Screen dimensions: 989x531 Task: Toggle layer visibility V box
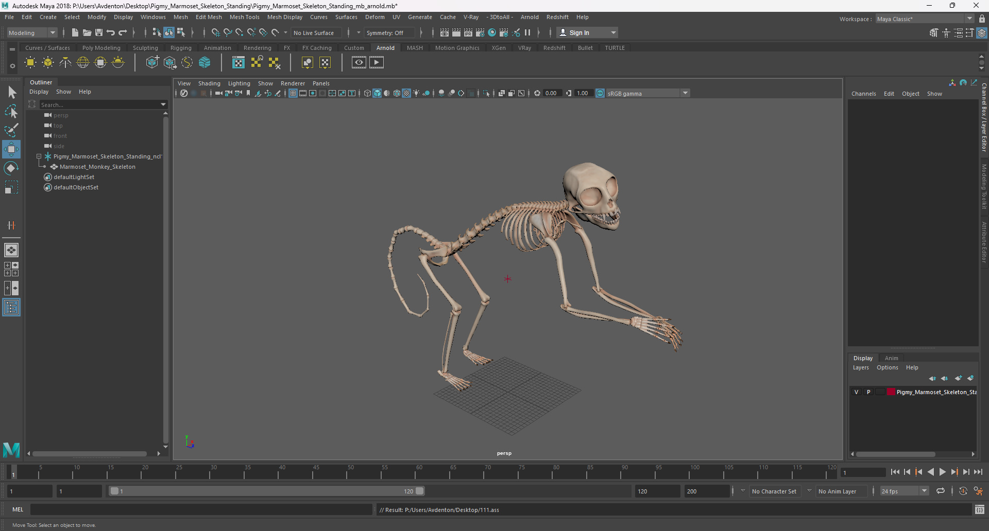857,392
